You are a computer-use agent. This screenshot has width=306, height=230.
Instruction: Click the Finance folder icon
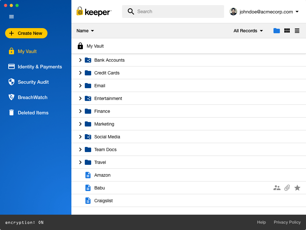[88, 111]
